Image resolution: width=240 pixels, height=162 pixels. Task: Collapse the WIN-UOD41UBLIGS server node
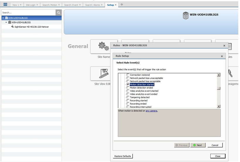(x=6, y=22)
